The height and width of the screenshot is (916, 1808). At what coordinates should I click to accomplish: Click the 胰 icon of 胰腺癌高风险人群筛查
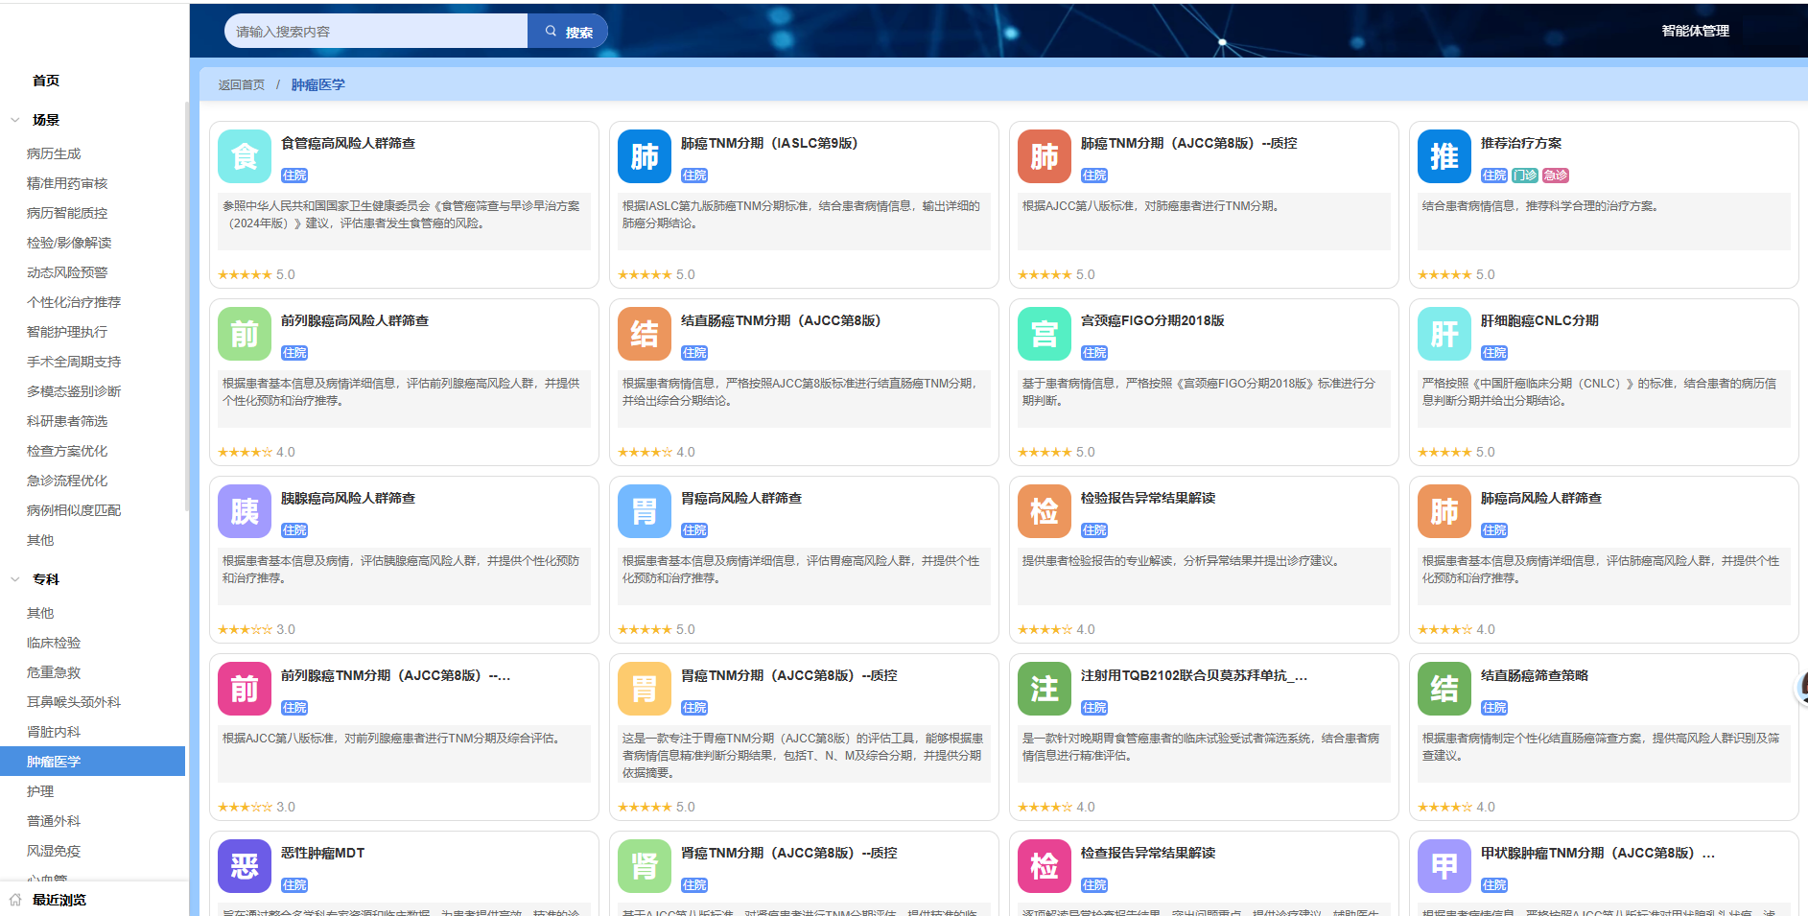(x=245, y=511)
